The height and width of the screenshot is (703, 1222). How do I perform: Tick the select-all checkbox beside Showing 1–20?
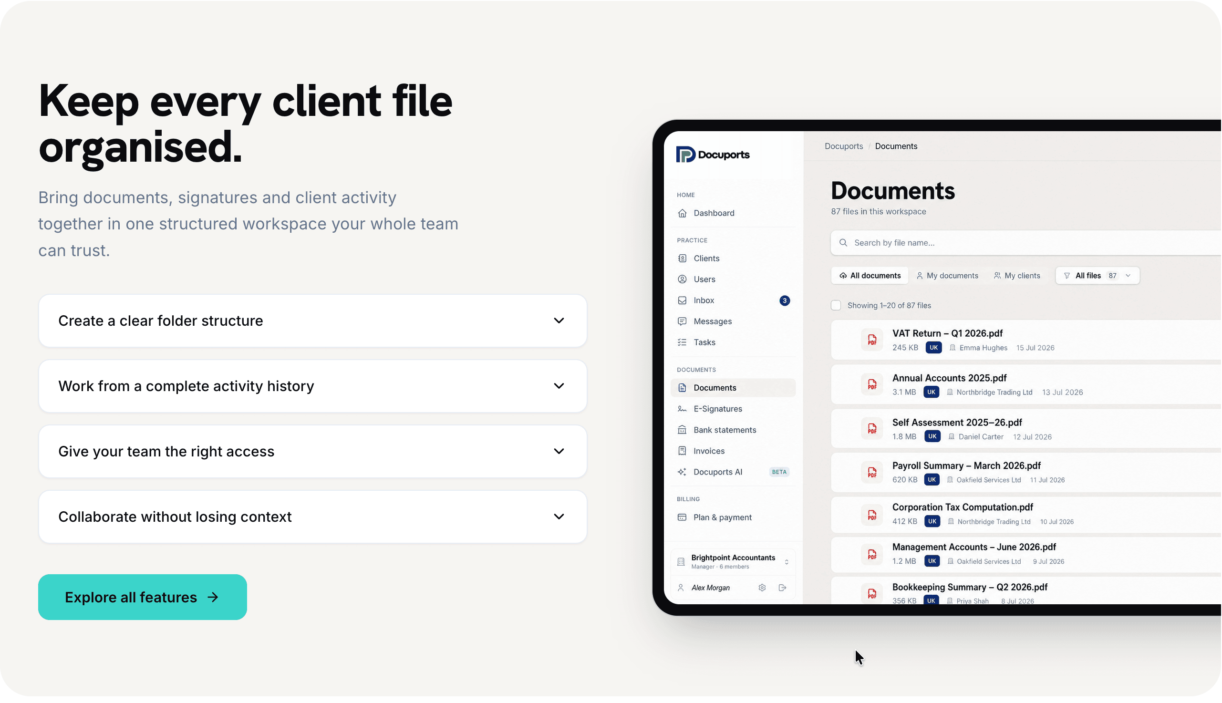point(836,306)
